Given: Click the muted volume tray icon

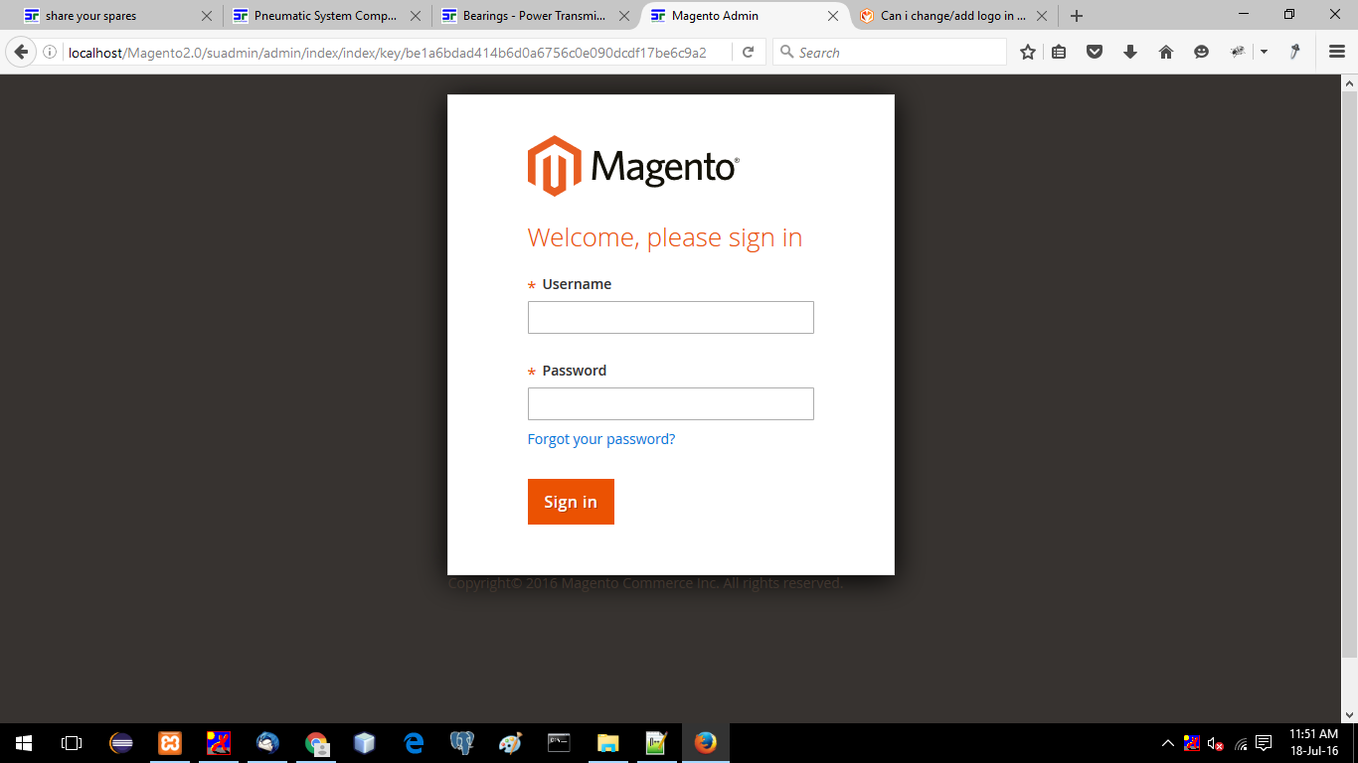Looking at the screenshot, I should pyautogui.click(x=1216, y=743).
